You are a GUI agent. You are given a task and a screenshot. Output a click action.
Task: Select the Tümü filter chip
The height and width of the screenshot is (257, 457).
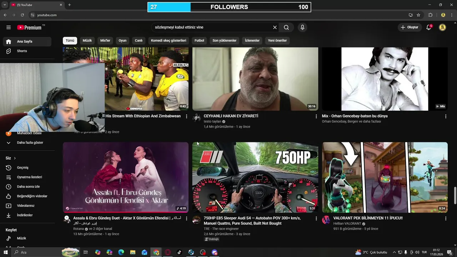click(x=70, y=41)
